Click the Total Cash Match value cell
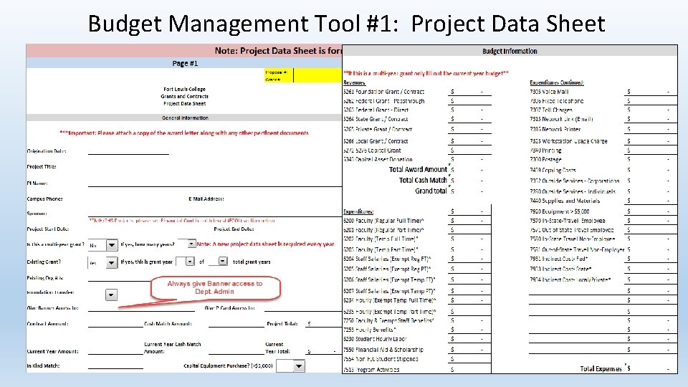Image resolution: width=688 pixels, height=387 pixels. [469, 181]
